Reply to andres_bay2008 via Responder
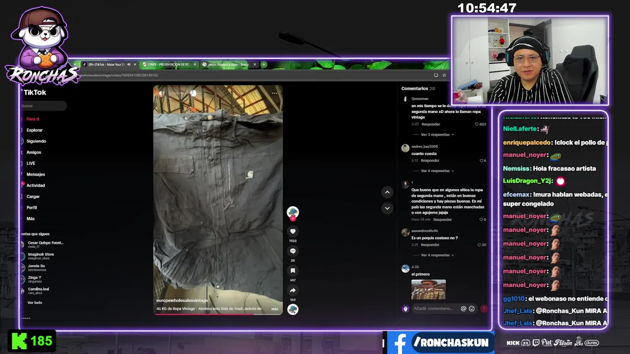Image resolution: width=630 pixels, height=354 pixels. pos(430,161)
